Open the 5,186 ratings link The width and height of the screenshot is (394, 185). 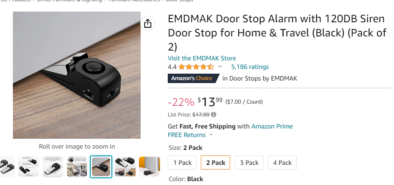250,67
